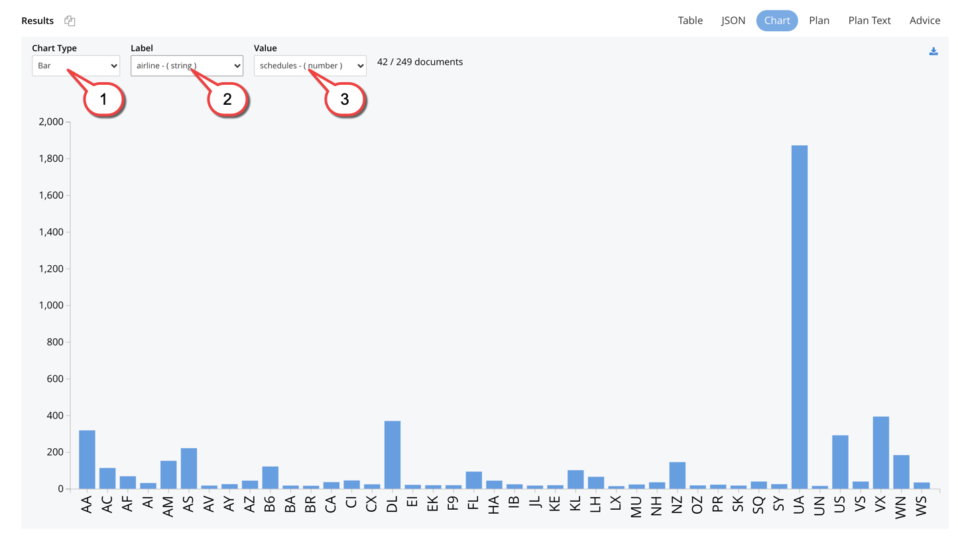This screenshot has height=537, width=958.
Task: Open the Plan Text view
Action: tap(869, 20)
